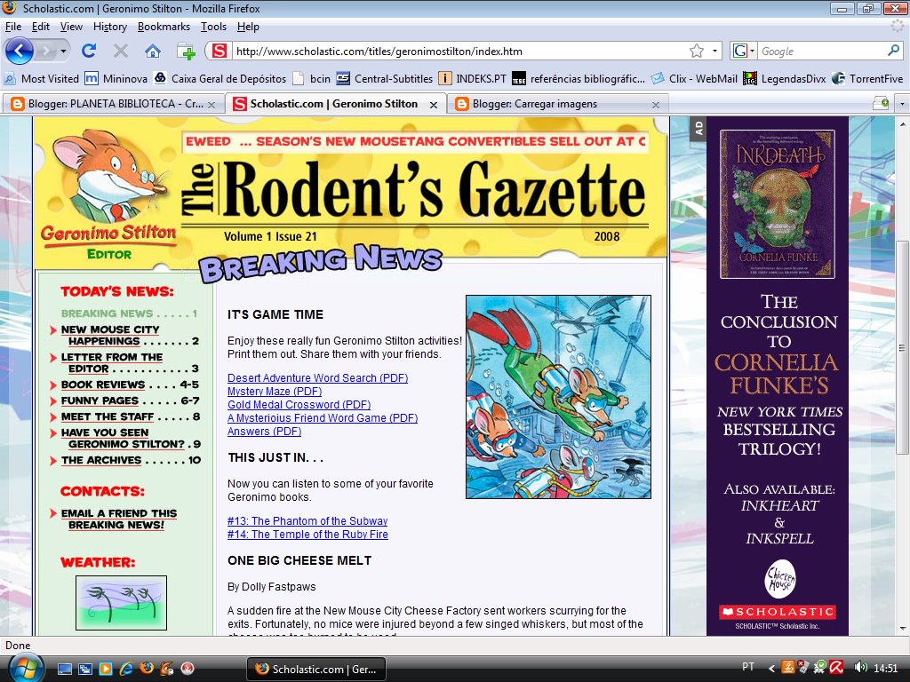The height and width of the screenshot is (682, 910).
Task: Open the bcin bookmark
Action: 312,78
